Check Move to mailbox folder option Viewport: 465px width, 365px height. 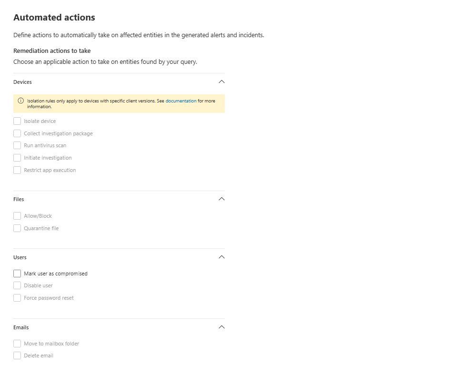point(17,344)
